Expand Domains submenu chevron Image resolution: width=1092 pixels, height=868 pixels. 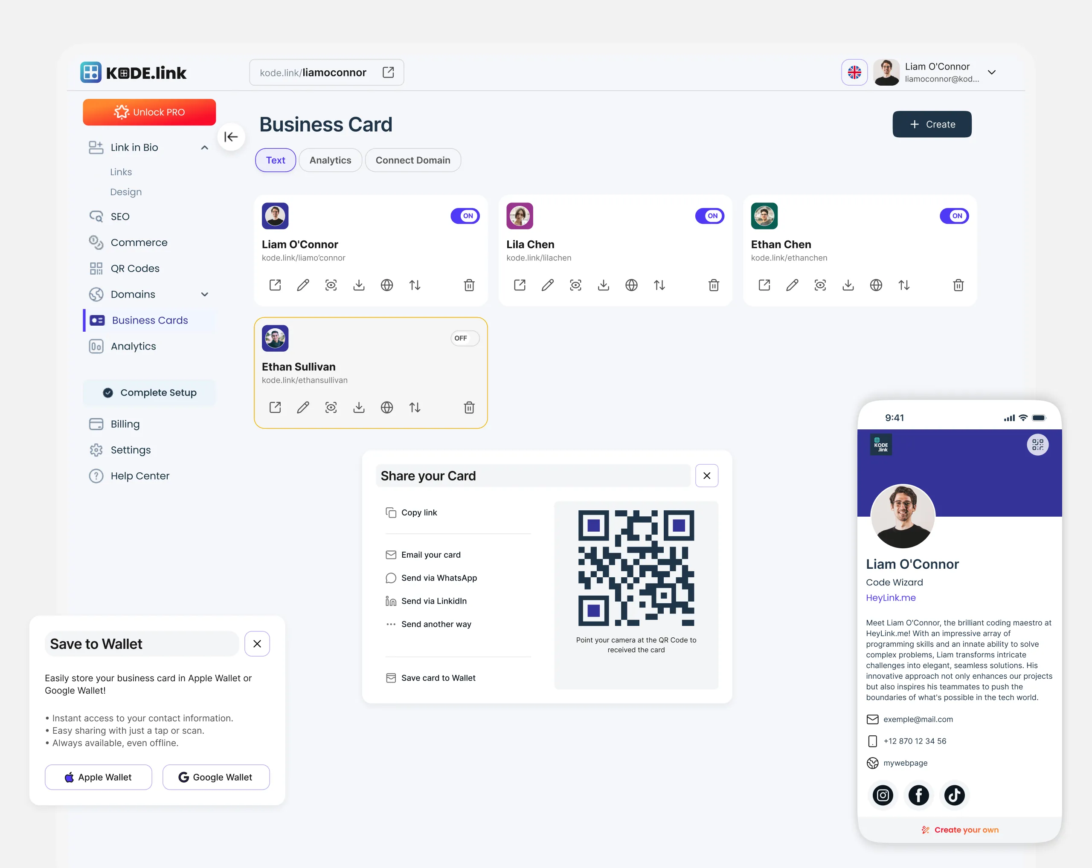coord(205,295)
